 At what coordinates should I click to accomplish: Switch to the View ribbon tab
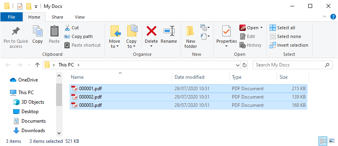pos(80,17)
